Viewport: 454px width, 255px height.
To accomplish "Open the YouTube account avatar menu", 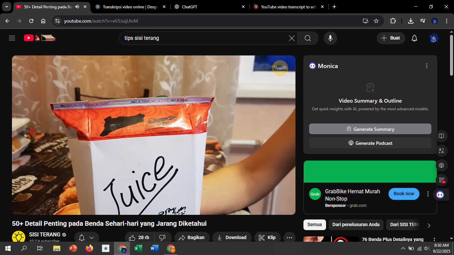I will 434,38.
